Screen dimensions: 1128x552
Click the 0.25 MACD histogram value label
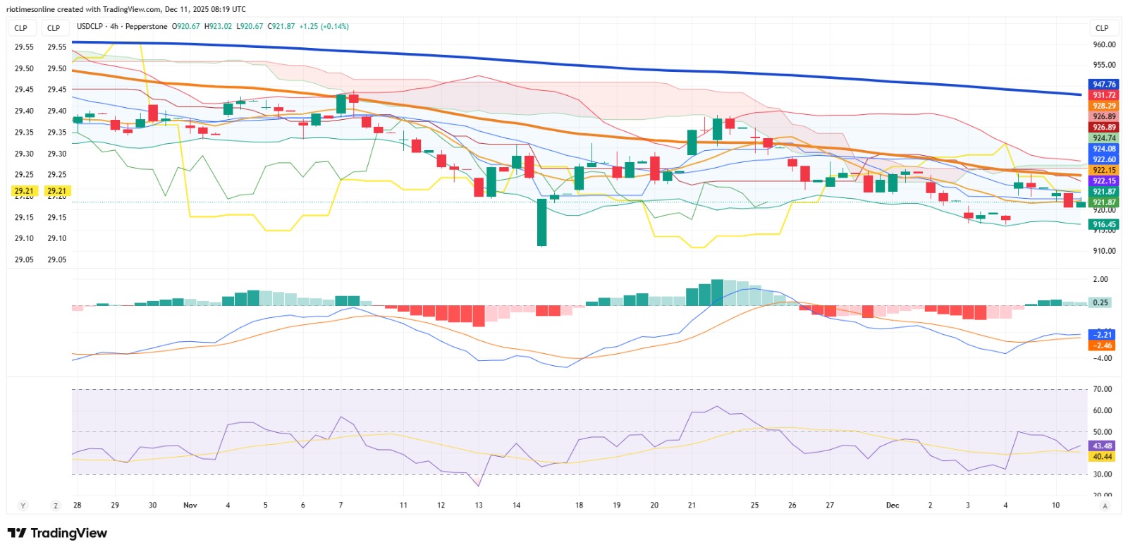coord(1101,302)
